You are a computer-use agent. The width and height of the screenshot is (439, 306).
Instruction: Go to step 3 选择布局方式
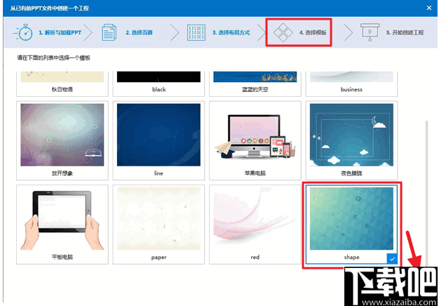click(x=231, y=33)
